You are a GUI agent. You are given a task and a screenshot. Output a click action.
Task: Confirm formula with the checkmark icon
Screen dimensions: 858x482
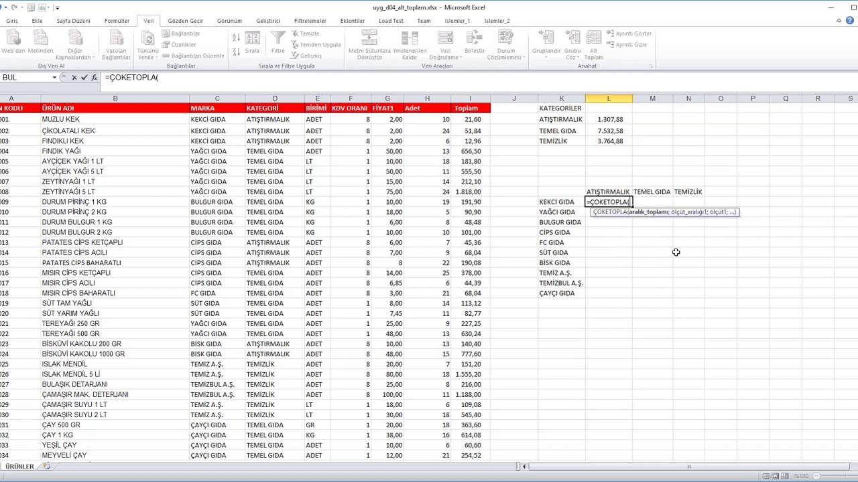pyautogui.click(x=84, y=78)
